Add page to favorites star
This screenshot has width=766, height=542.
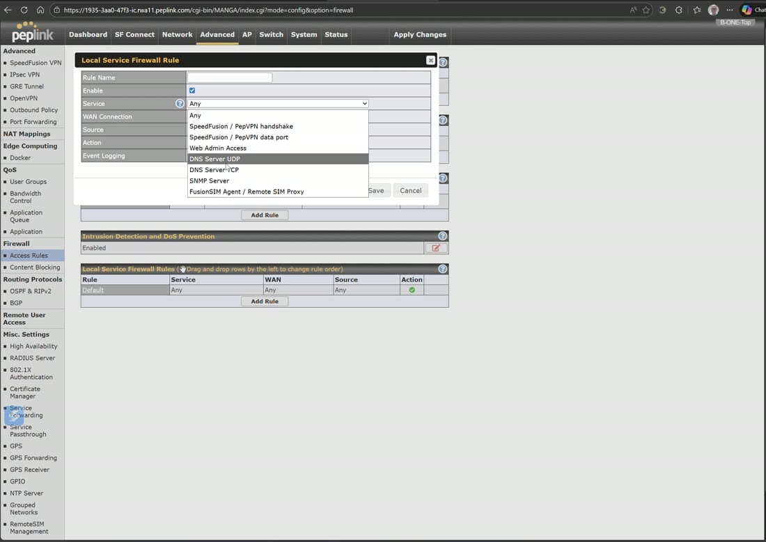click(646, 10)
